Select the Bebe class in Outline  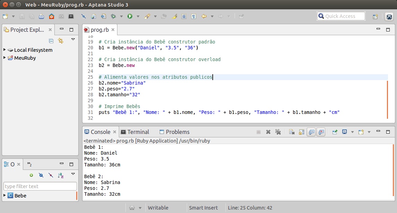point(20,196)
